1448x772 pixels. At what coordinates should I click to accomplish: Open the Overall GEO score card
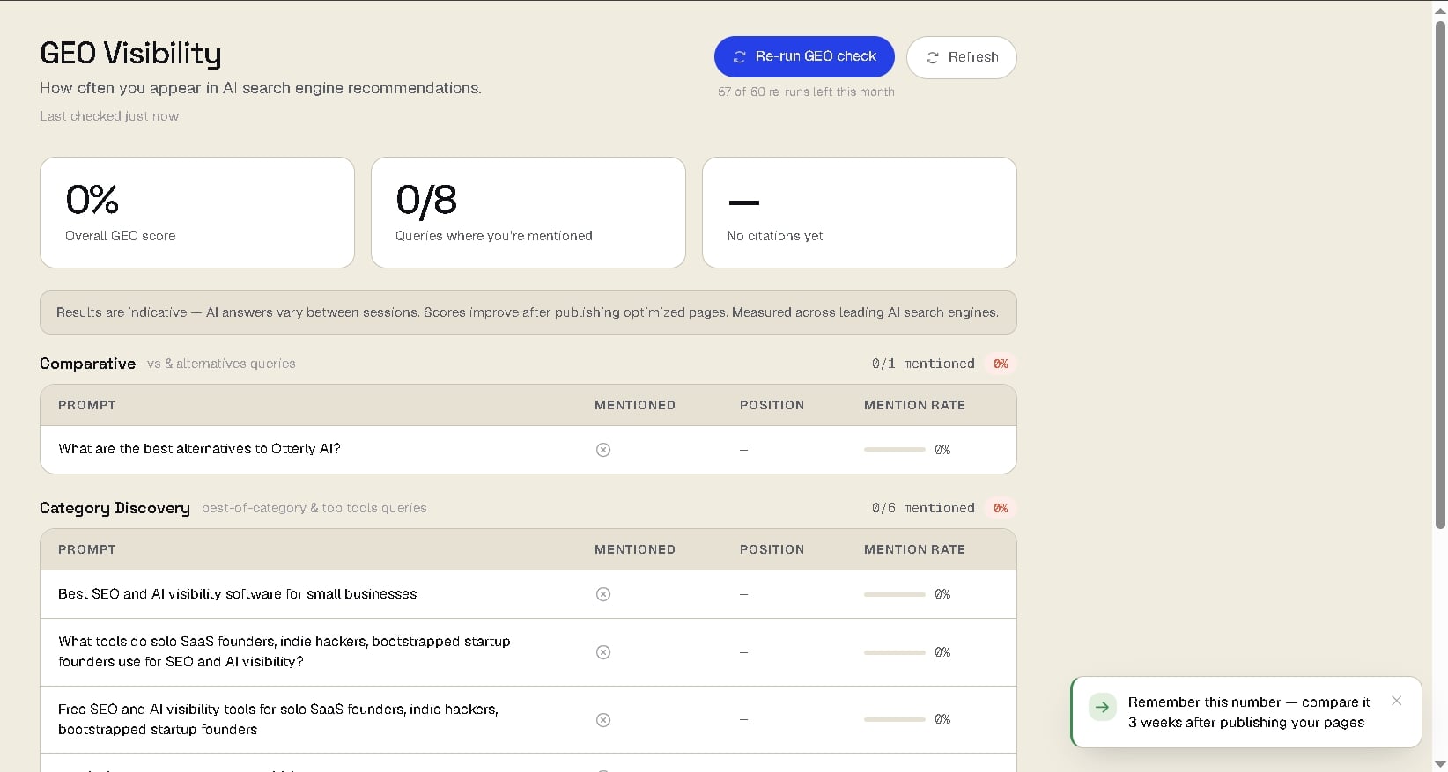point(197,212)
